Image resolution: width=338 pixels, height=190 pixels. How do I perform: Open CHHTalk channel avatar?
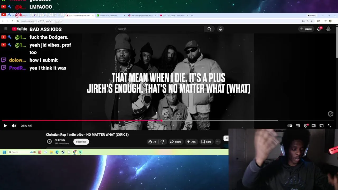(x=49, y=142)
